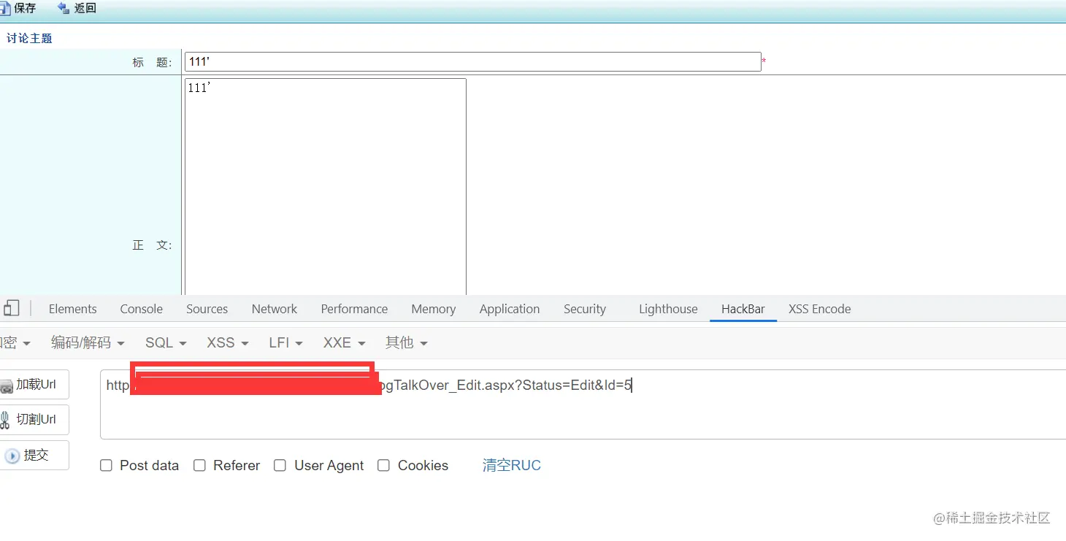Click the 提交 submit button
1066x541 pixels.
pyautogui.click(x=34, y=455)
